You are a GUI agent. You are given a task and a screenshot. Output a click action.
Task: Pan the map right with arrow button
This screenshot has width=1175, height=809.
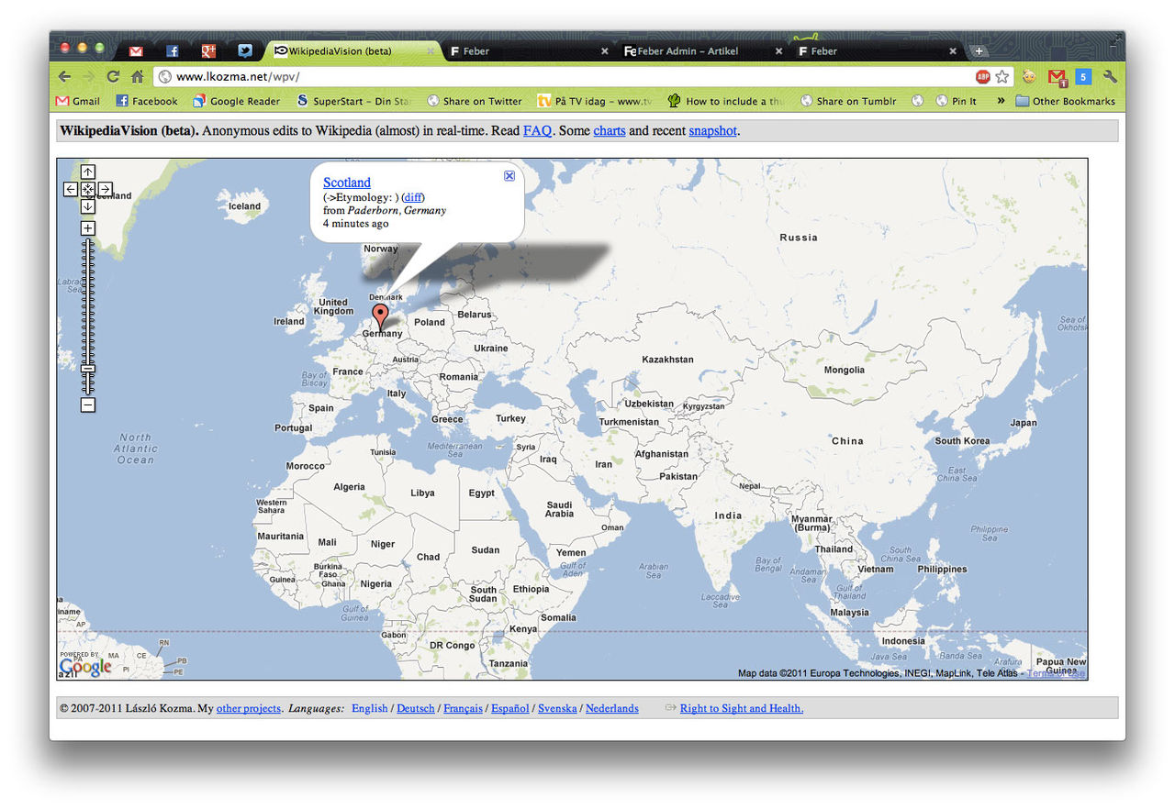pos(106,189)
